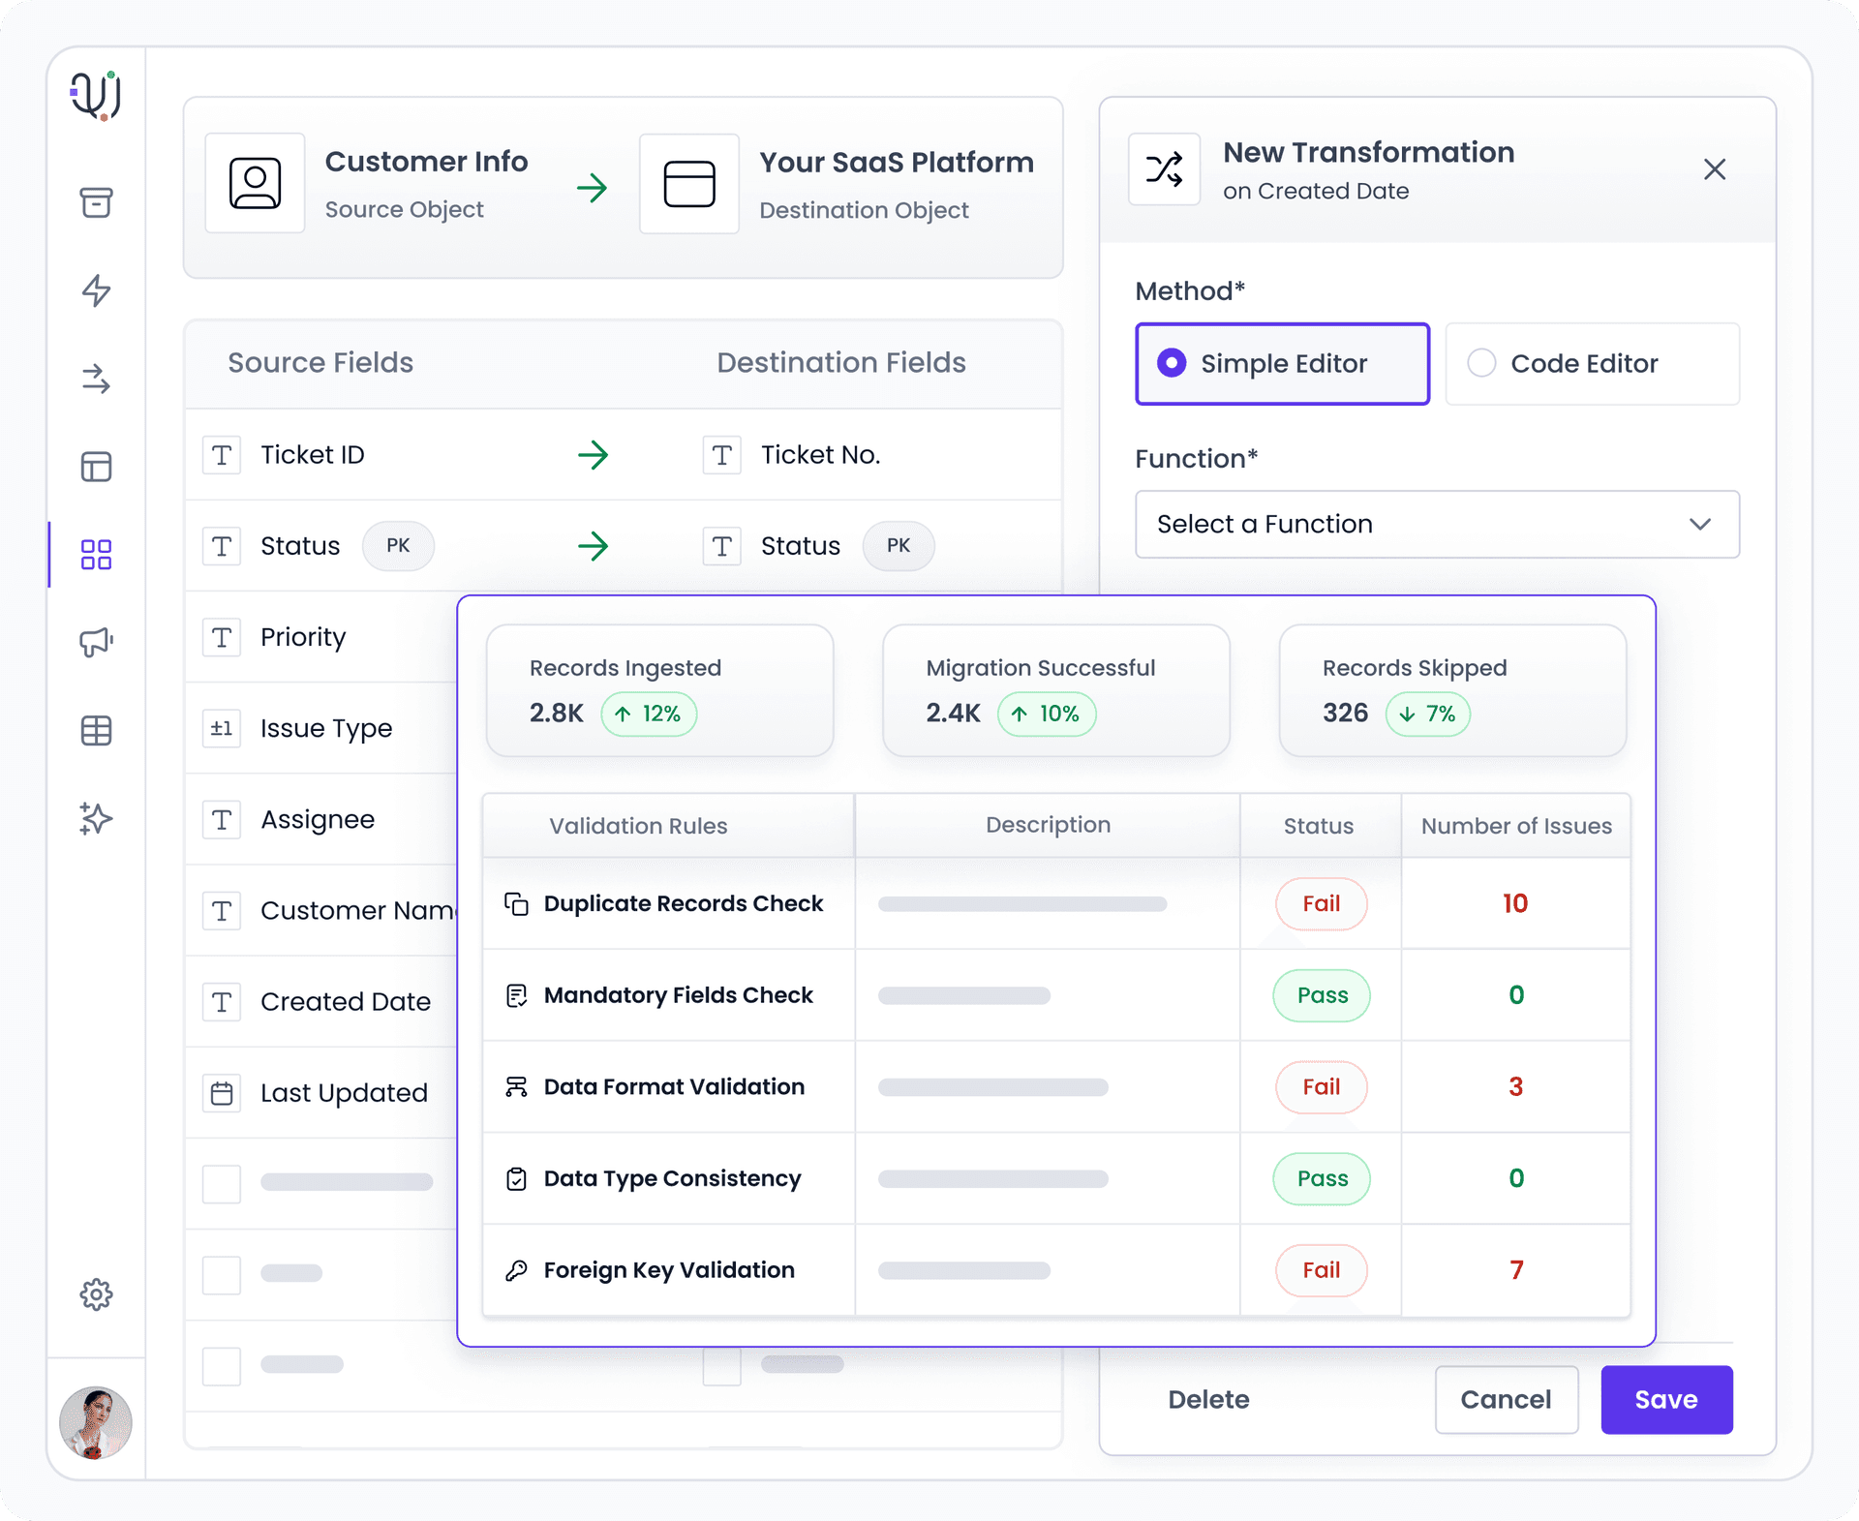The width and height of the screenshot is (1859, 1521).
Task: Open the data flow arrows sidebar icon
Action: [96, 380]
